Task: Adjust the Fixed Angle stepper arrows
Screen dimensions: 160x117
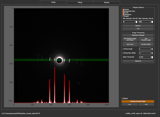Action: [152, 49]
